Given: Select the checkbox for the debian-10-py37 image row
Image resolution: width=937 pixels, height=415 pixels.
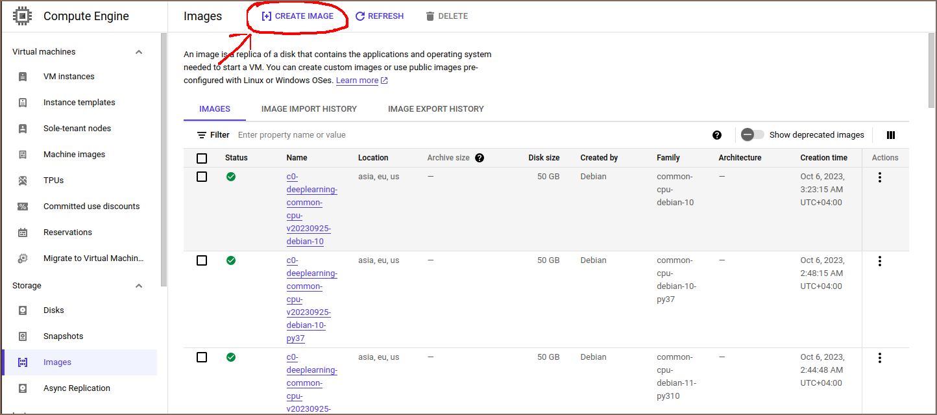Looking at the screenshot, I should coord(202,260).
